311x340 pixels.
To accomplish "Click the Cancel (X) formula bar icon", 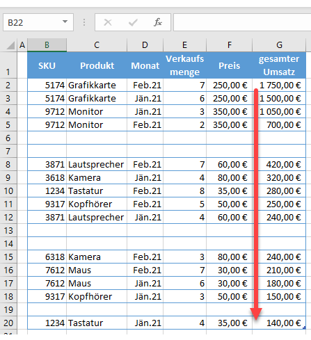I will coord(108,22).
